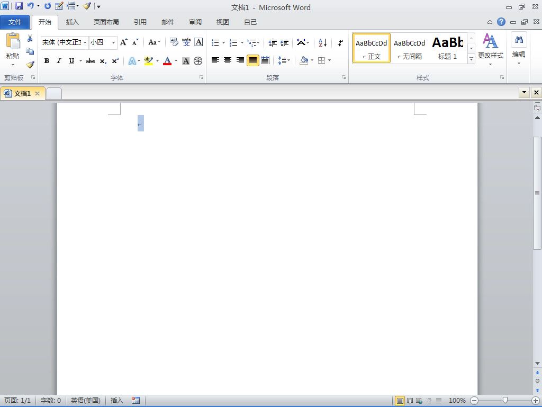Open the Change Case Aa dropdown

pyautogui.click(x=154, y=42)
